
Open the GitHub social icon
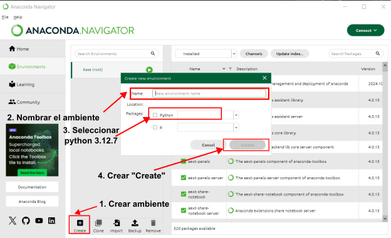click(26, 220)
